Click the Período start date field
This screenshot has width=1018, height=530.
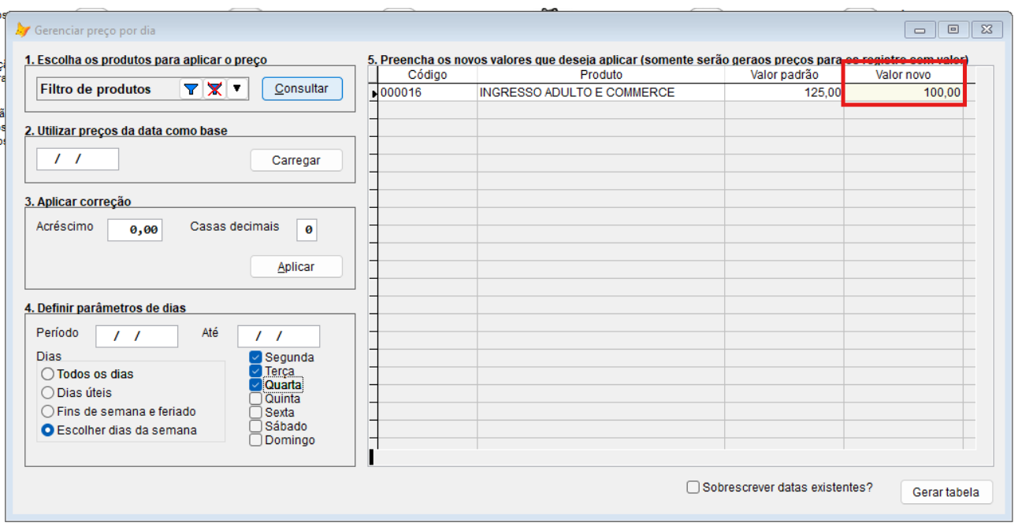[x=137, y=336]
